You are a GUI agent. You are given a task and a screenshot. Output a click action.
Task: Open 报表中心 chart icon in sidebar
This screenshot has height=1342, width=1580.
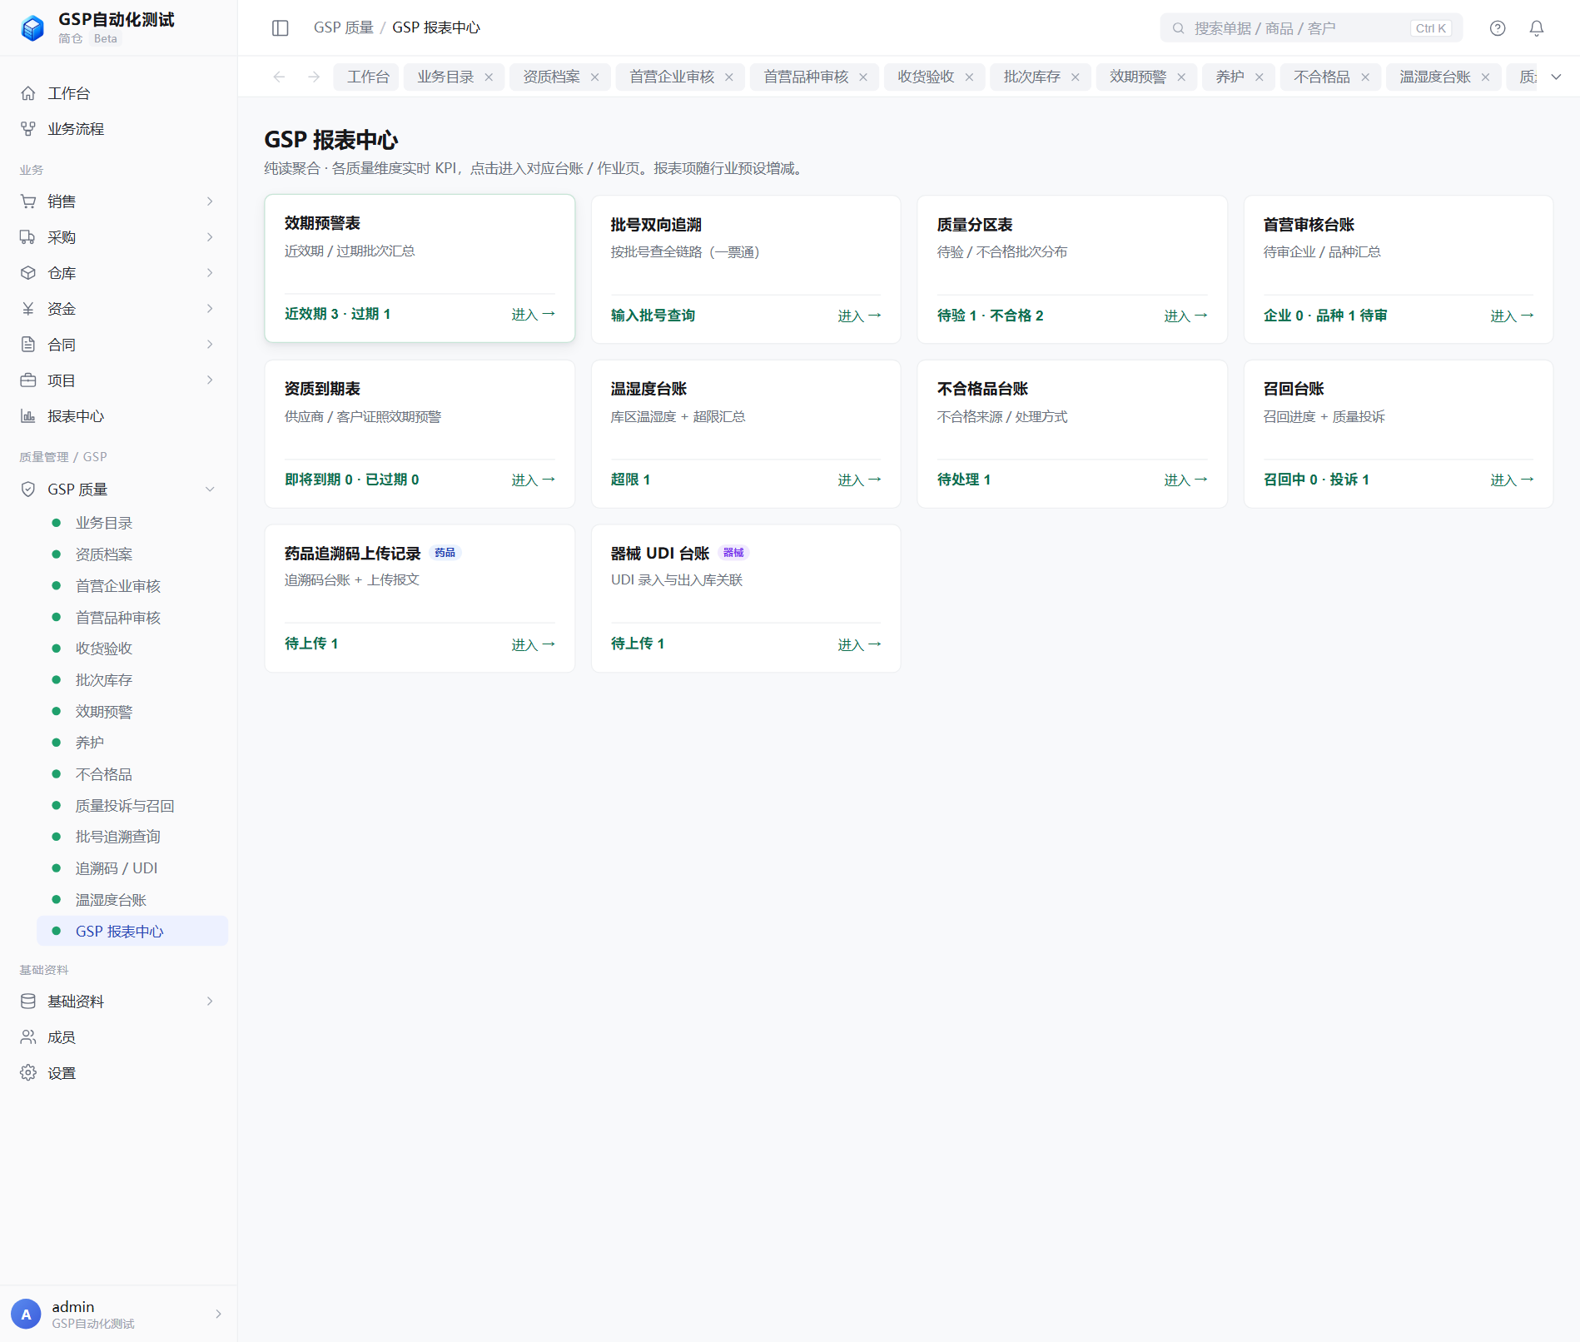[x=28, y=416]
